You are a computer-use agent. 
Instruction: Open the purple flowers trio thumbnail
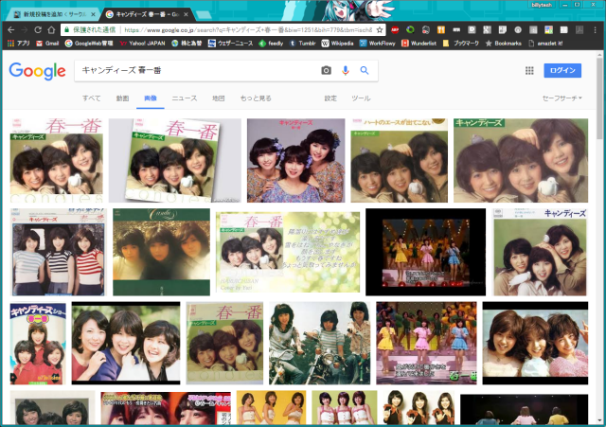(296, 160)
